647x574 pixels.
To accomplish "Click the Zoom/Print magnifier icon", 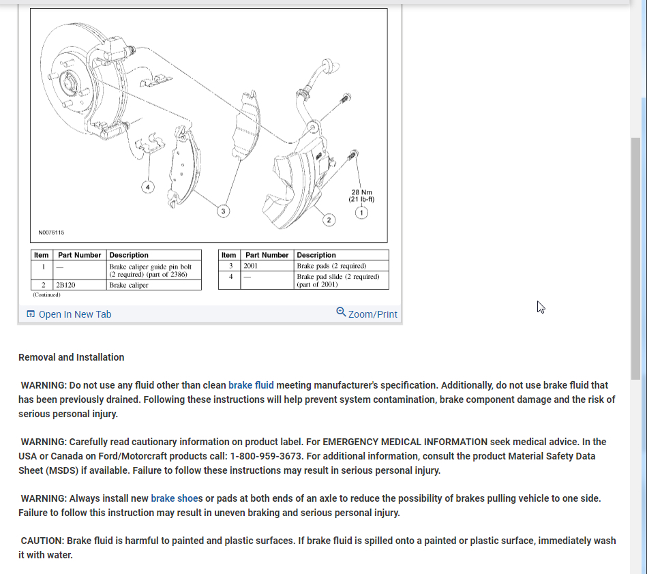I will point(341,312).
